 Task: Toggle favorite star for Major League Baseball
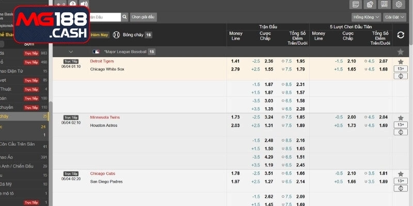point(401,52)
